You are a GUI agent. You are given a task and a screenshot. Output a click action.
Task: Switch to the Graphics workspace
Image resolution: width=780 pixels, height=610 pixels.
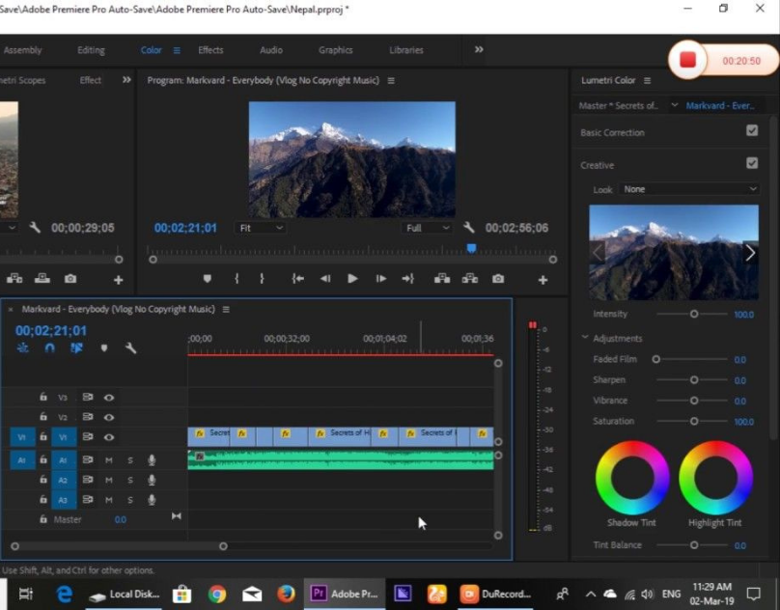pos(336,50)
